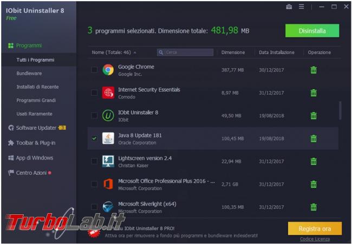Click the vertical scrollbar thumb

click(x=340, y=110)
